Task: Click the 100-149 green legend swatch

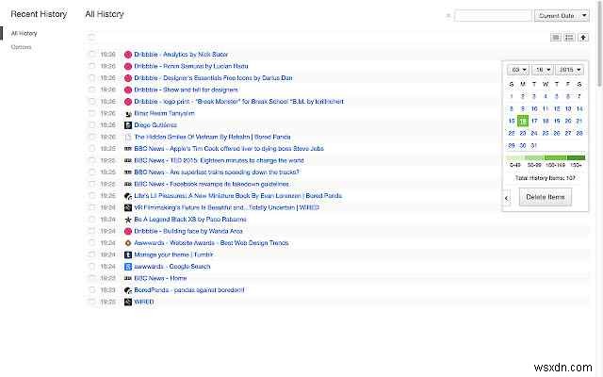Action: [556, 157]
